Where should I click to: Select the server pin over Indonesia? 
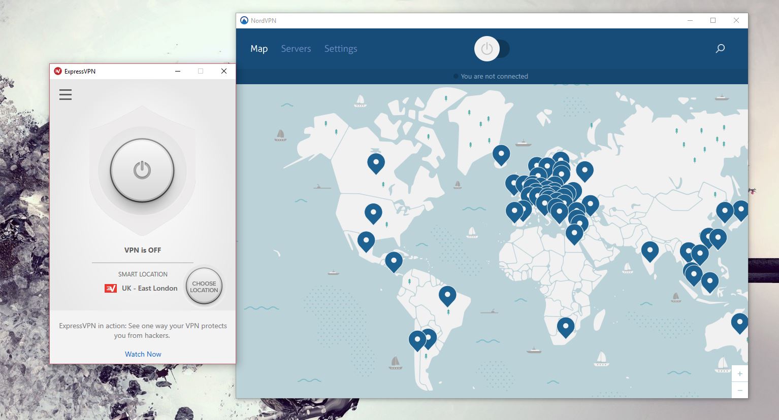[x=709, y=282]
